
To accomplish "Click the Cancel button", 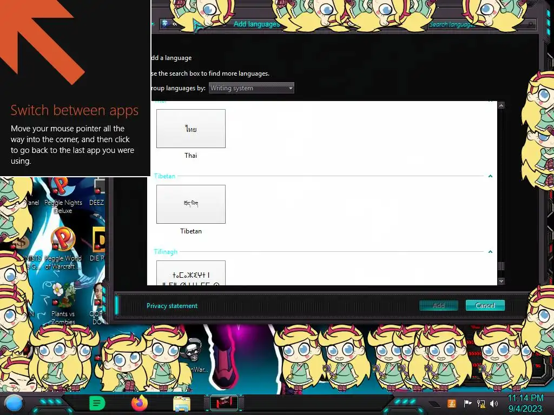I will coord(485,306).
